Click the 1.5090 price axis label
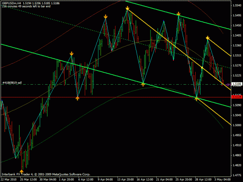 tap(237, 105)
